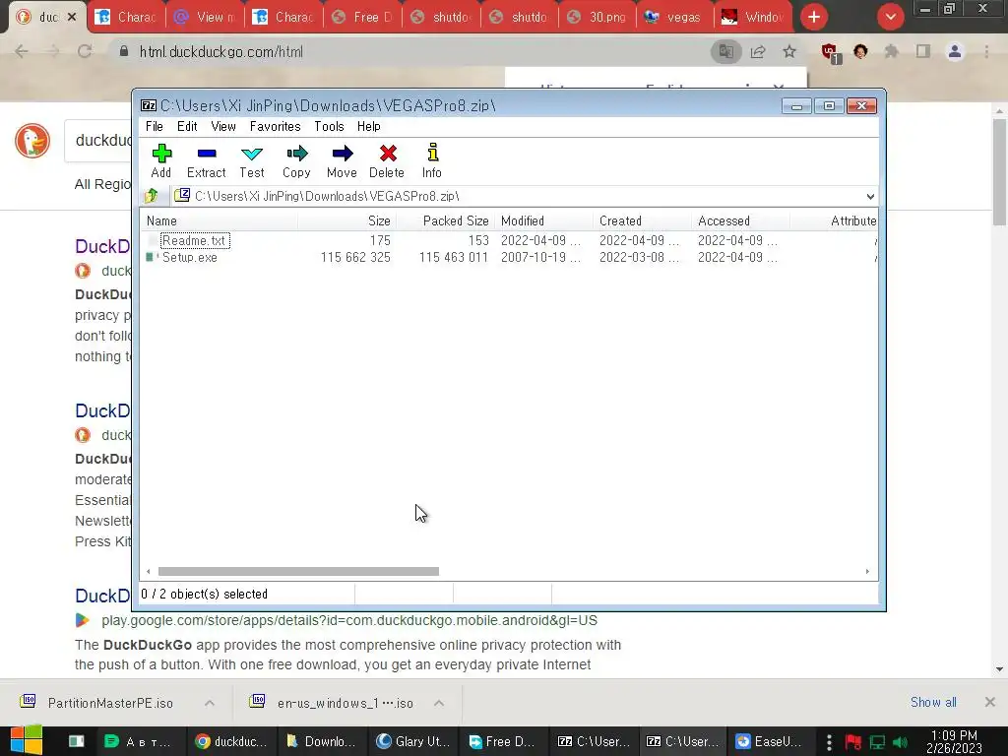Click the red flag tray icon
Image resolution: width=1008 pixels, height=756 pixels.
coord(853,742)
